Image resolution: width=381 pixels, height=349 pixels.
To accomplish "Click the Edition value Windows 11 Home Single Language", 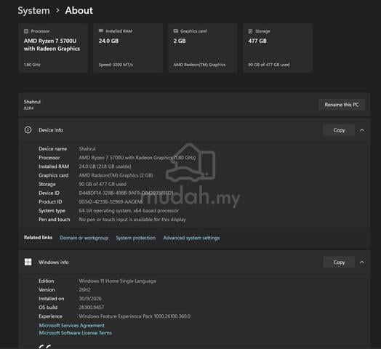I will point(118,281).
